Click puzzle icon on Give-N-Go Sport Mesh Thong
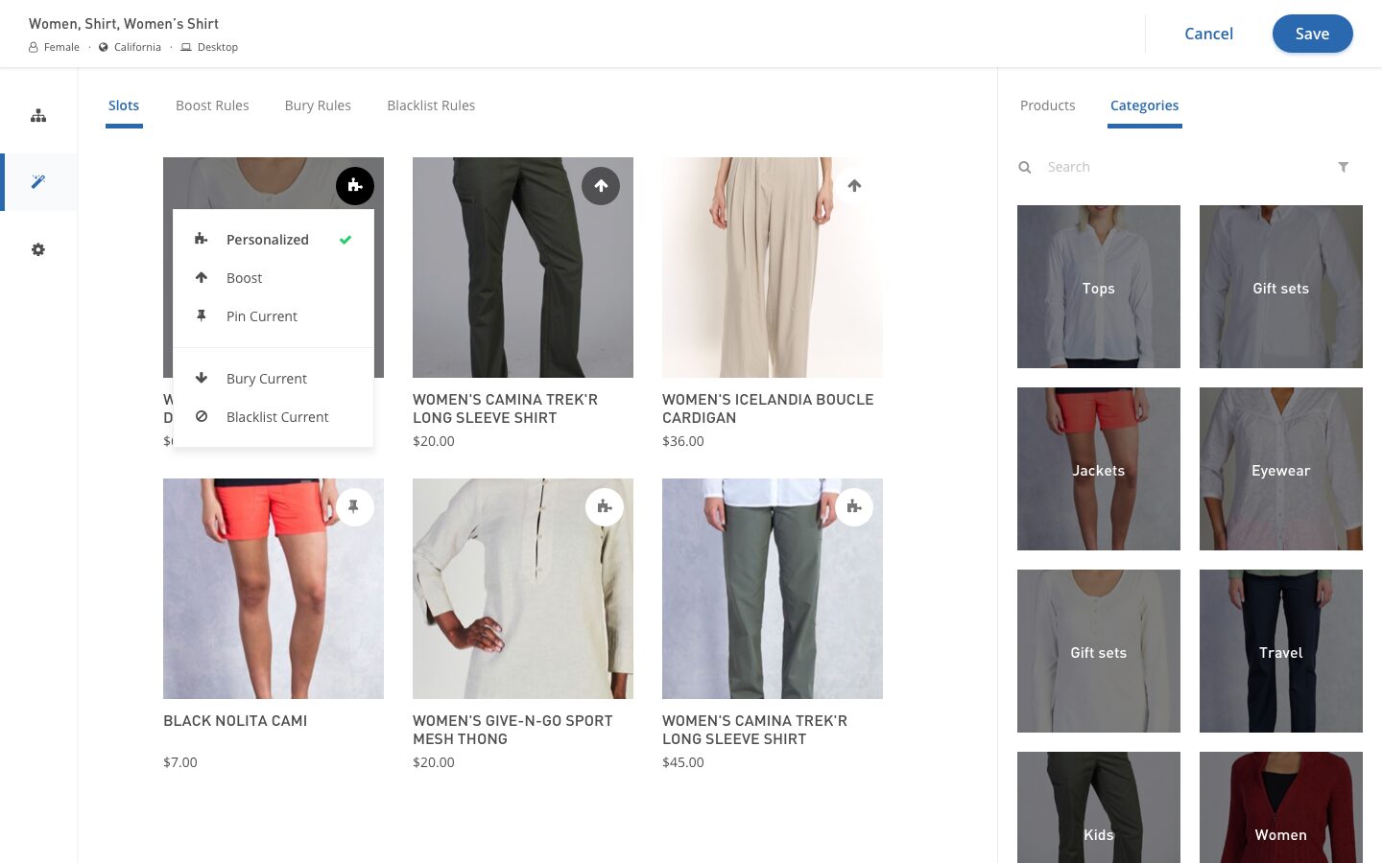 (605, 507)
